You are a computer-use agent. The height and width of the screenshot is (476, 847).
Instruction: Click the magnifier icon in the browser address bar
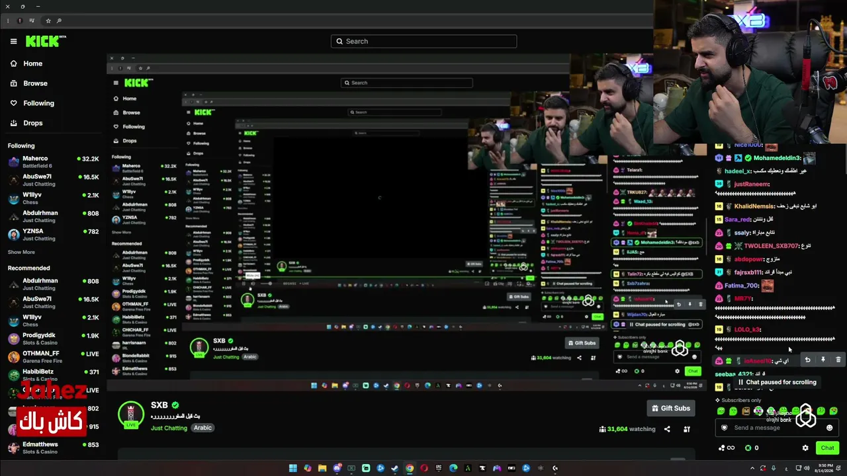[x=59, y=21]
